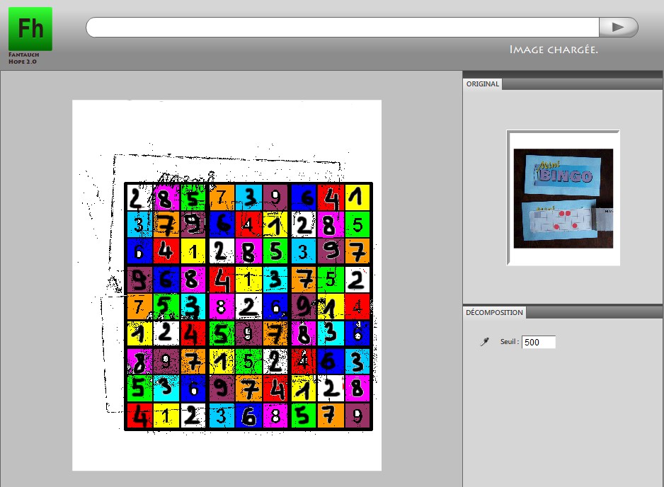The image size is (664, 487).
Task: Click the Mini Bingo logo in the original photo
Action: tap(563, 173)
